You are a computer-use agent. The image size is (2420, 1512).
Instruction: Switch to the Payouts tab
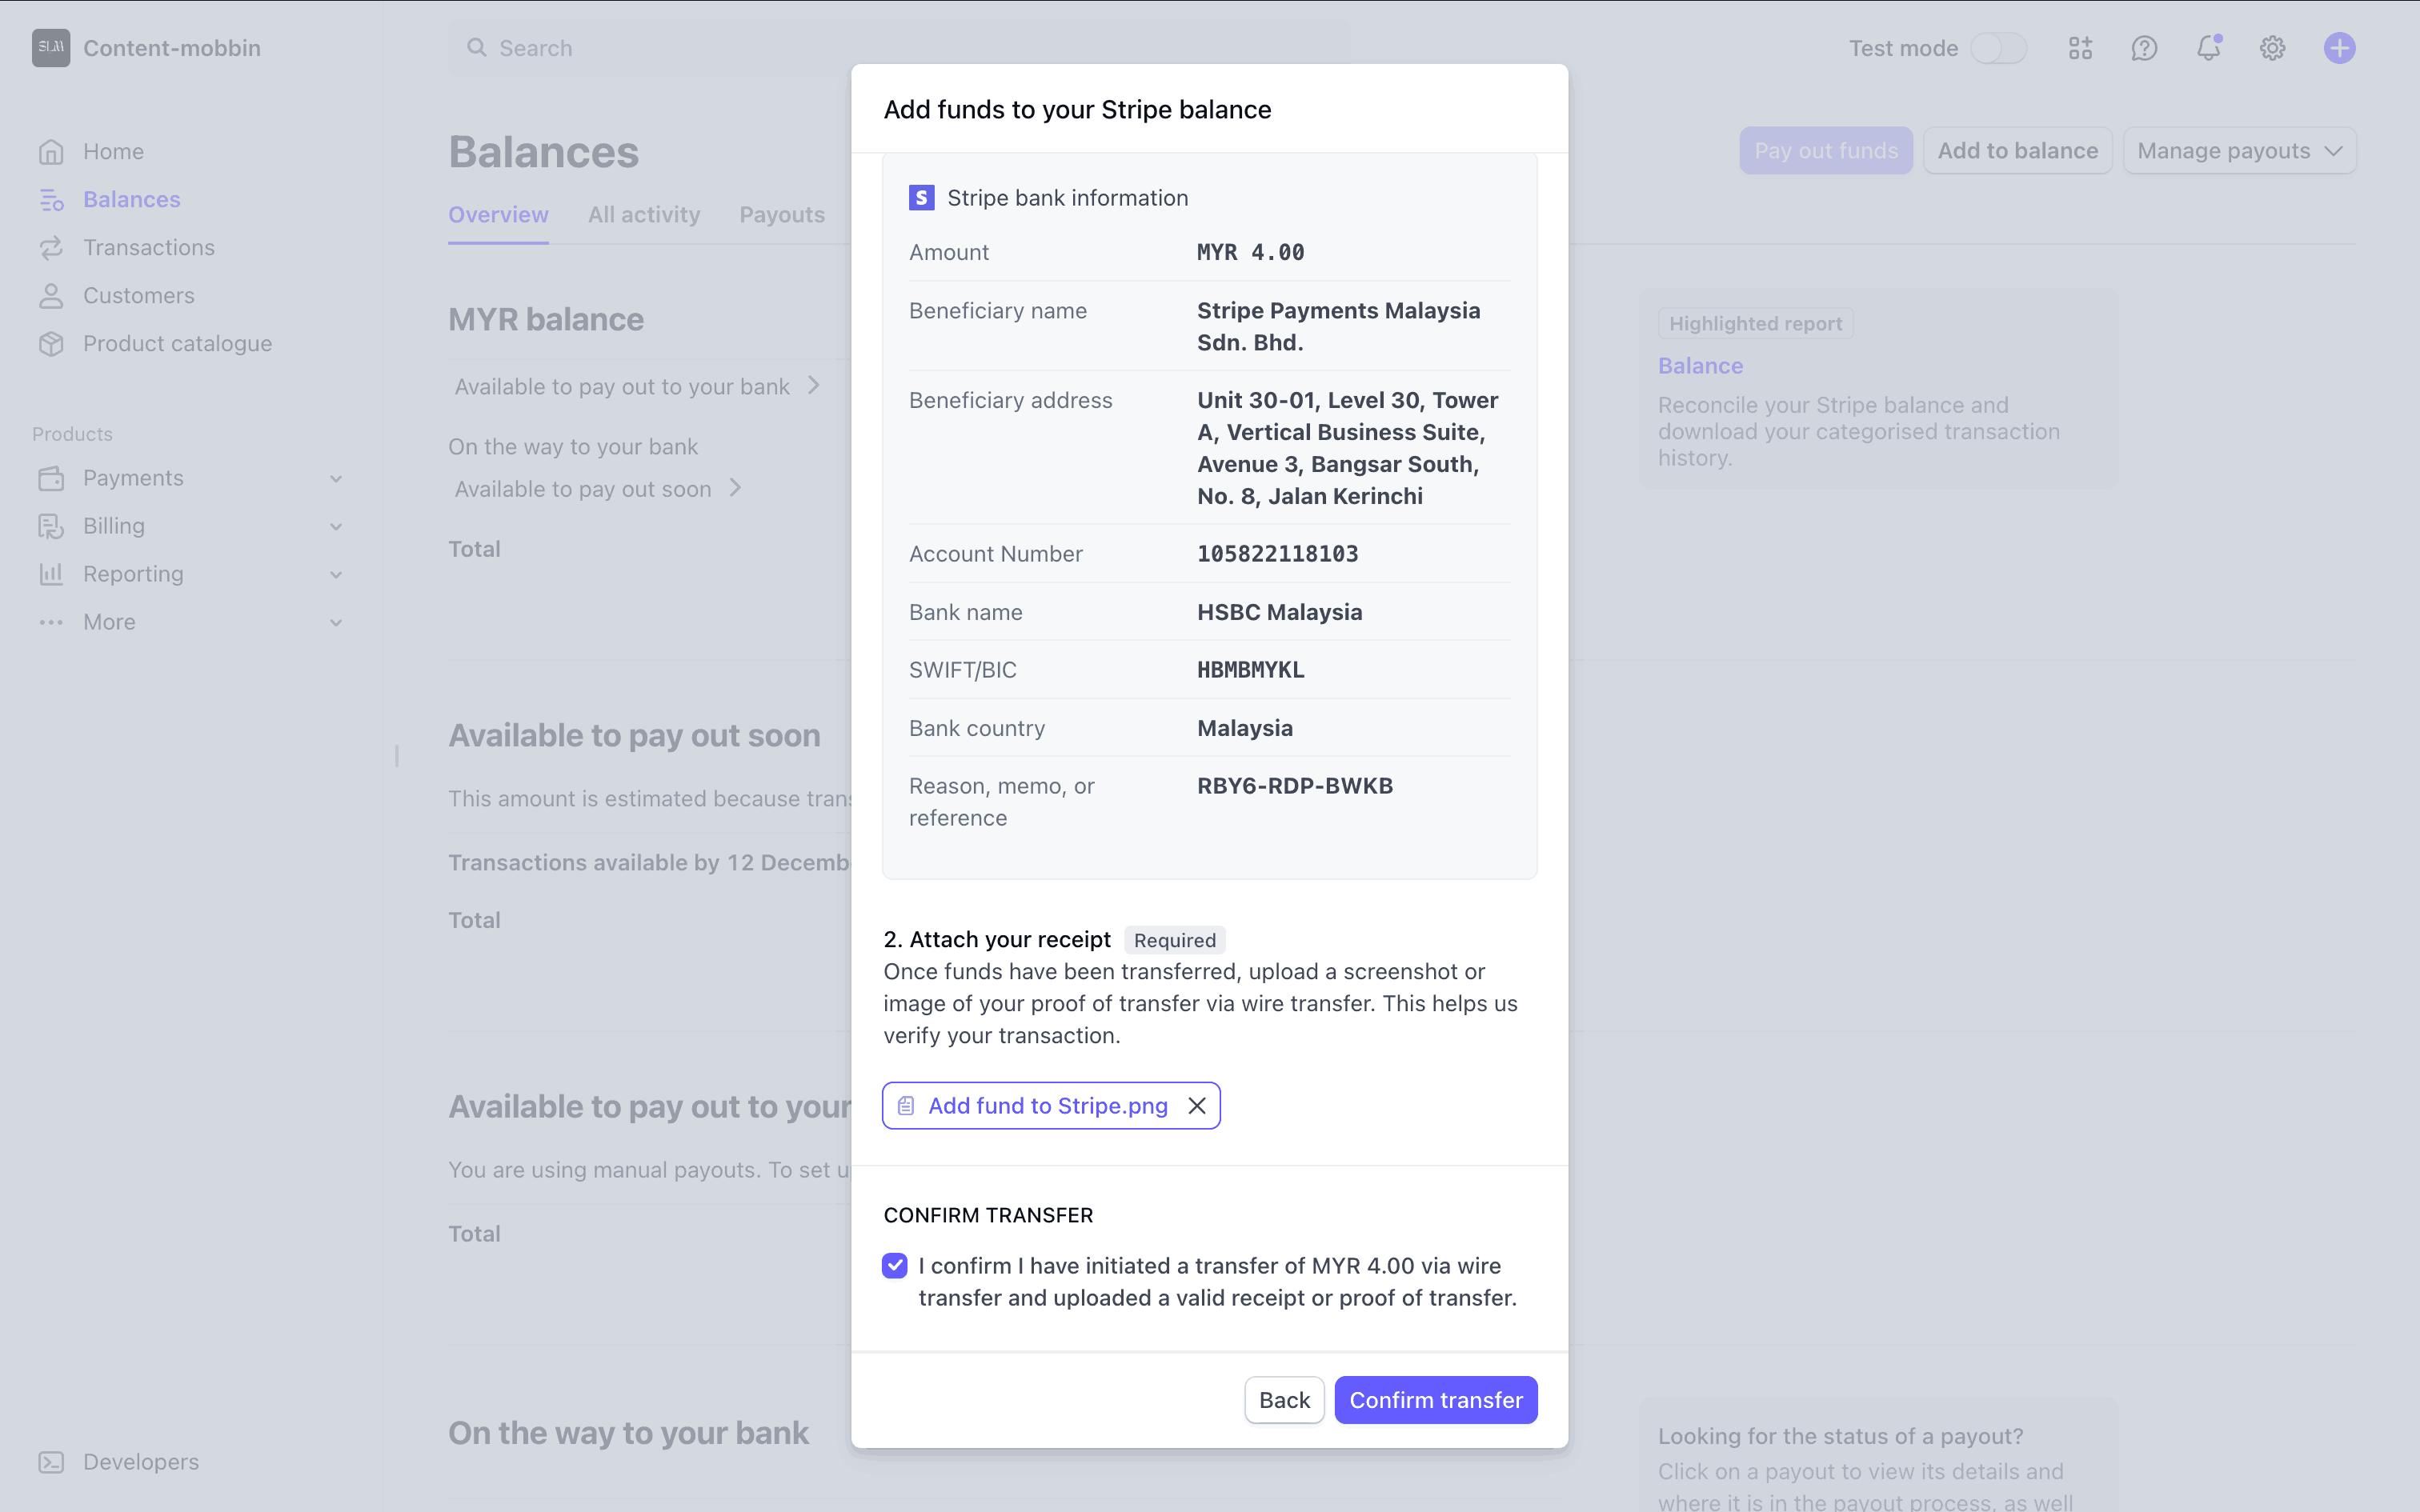[782, 215]
